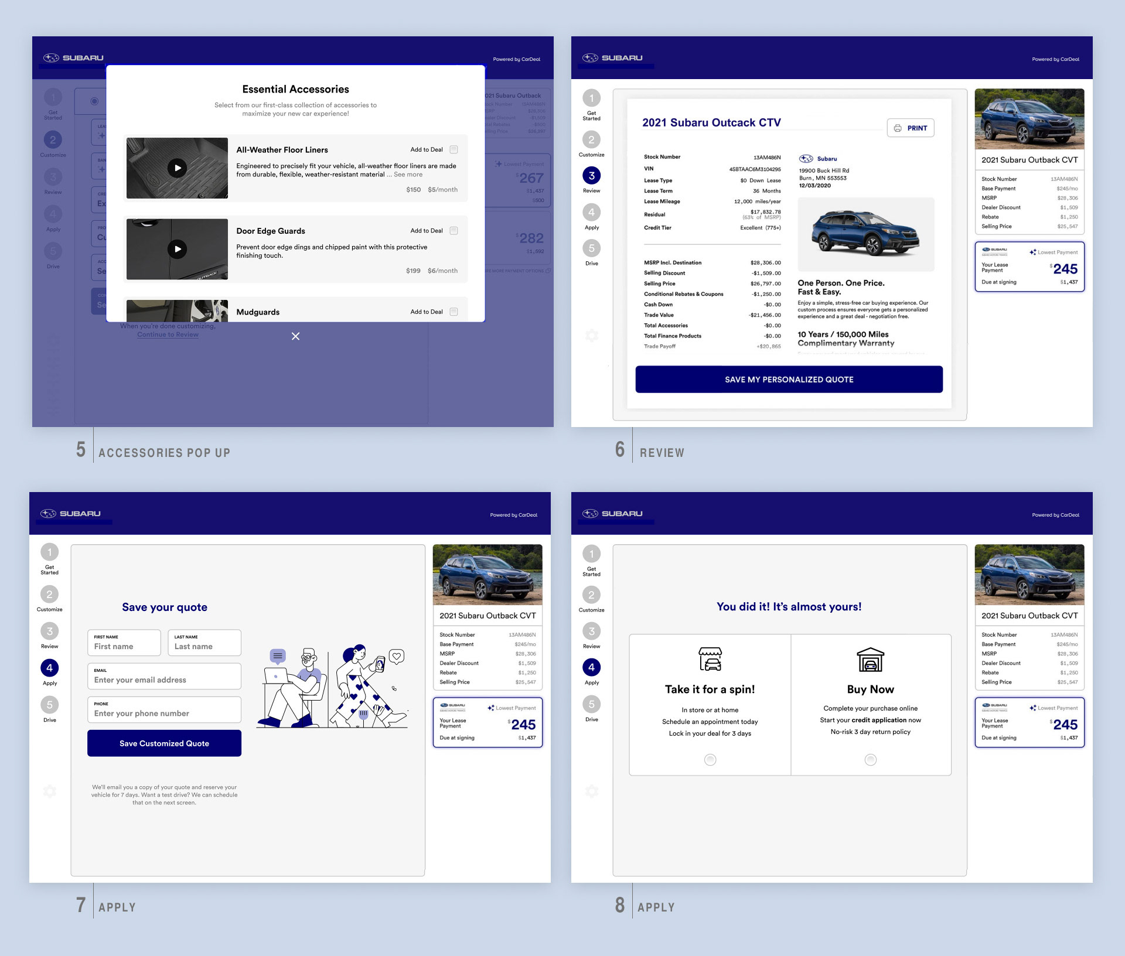Image resolution: width=1125 pixels, height=956 pixels.
Task: Click garage car icon above Buy Now
Action: (x=871, y=659)
